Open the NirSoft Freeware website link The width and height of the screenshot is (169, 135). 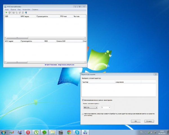(x=59, y=65)
